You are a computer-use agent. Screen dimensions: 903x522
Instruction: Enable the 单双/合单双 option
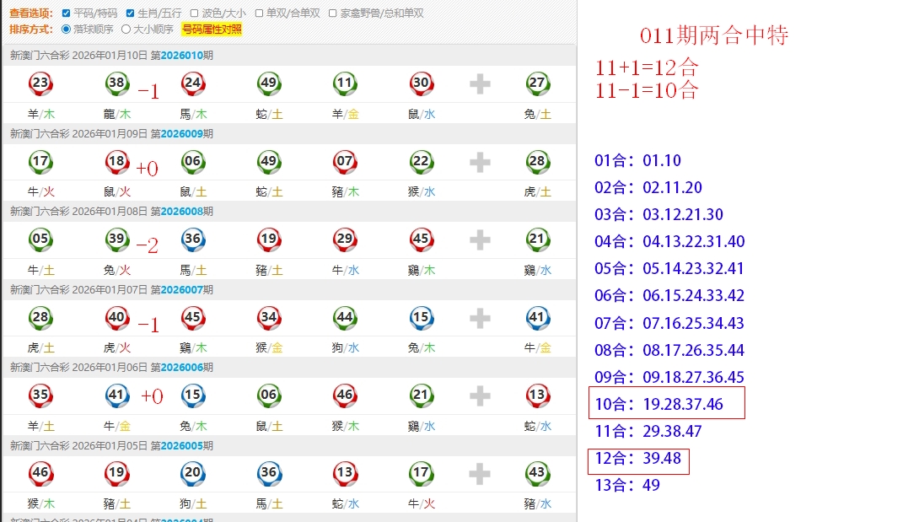[260, 13]
